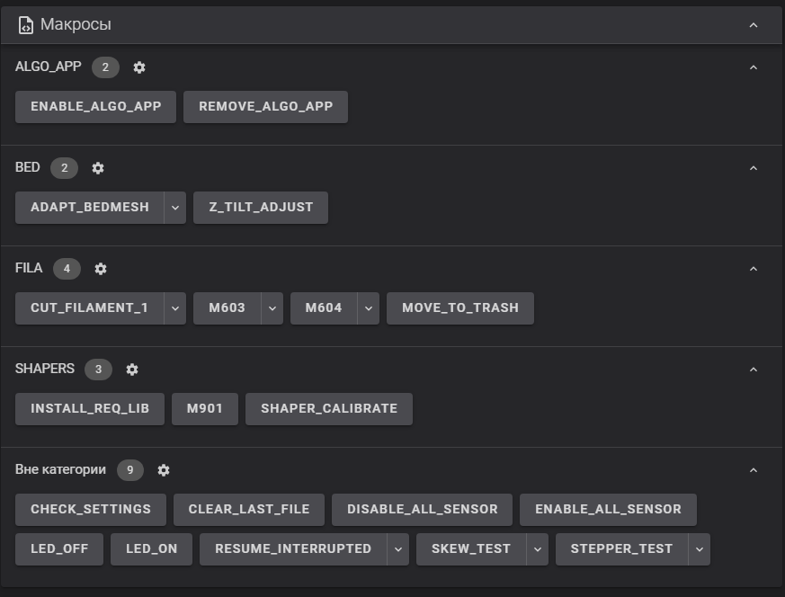
Task: Collapse the Макросы panel
Action: 754,25
